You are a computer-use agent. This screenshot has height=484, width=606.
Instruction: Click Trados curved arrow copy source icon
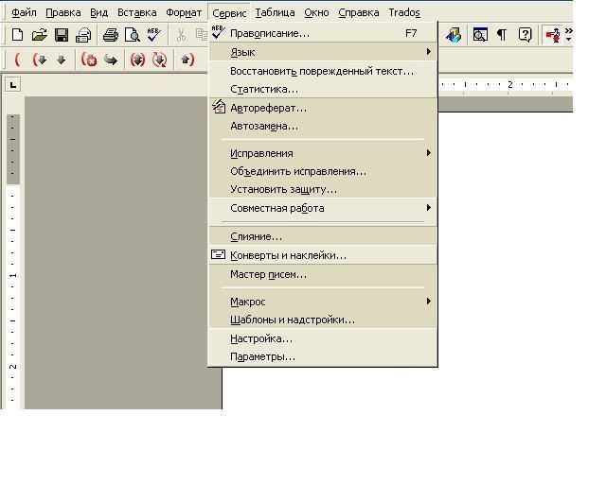point(111,60)
